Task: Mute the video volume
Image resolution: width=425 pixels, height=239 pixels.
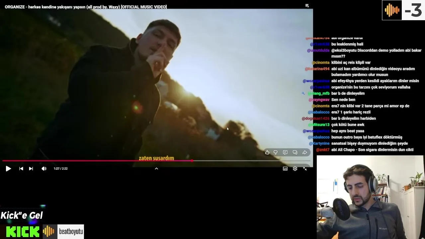Action: (44, 169)
